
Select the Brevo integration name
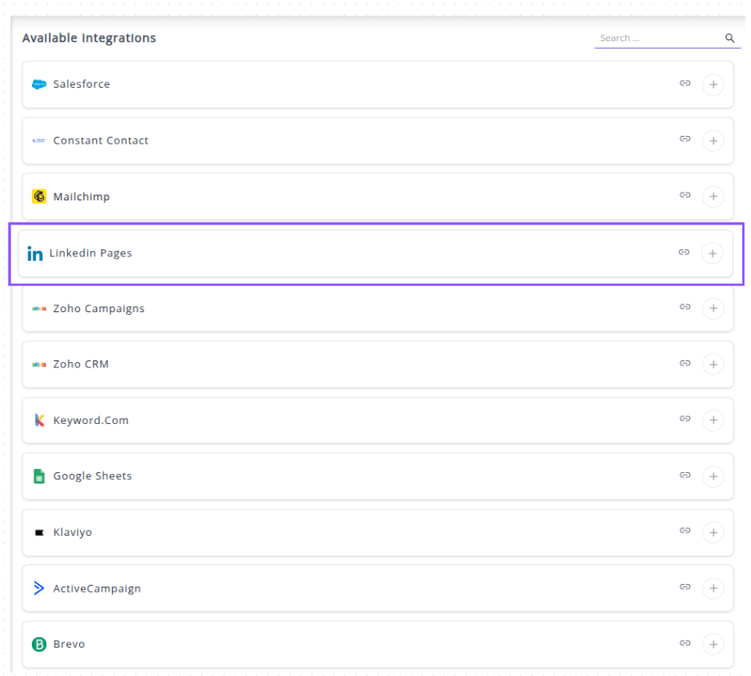click(69, 644)
